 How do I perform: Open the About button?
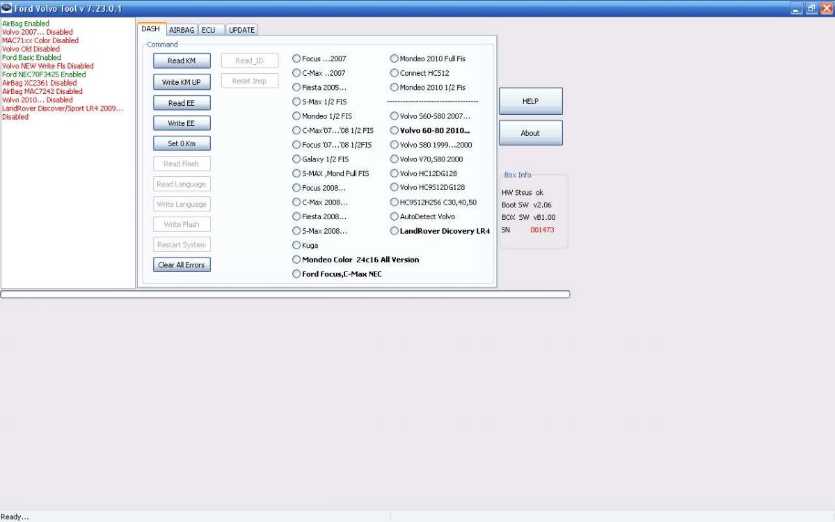tap(530, 133)
